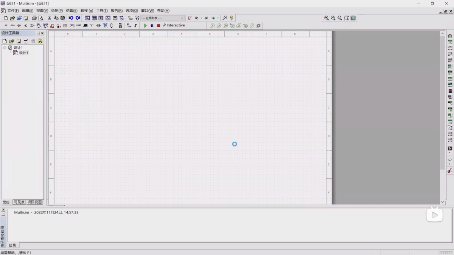Click the Paste clipboard icon
The width and height of the screenshot is (454, 255).
click(63, 18)
